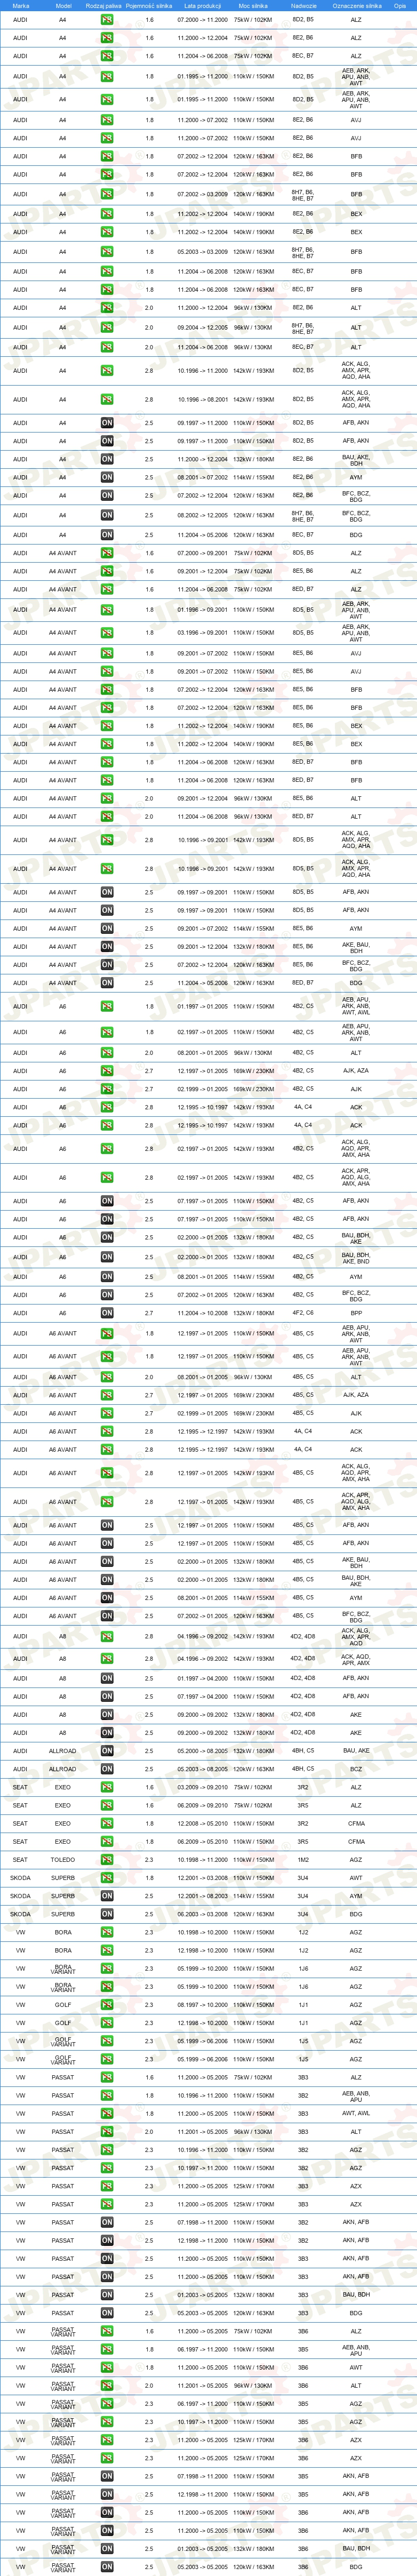Image resolution: width=417 pixels, height=2576 pixels.
Task: Click '09.2004 -> 12.2005' production years cell
Action: (x=202, y=328)
